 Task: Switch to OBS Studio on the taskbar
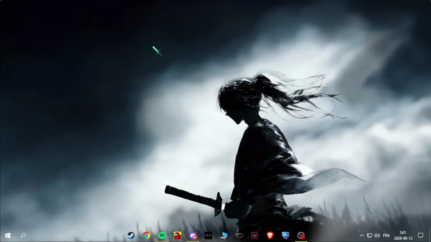(x=301, y=236)
